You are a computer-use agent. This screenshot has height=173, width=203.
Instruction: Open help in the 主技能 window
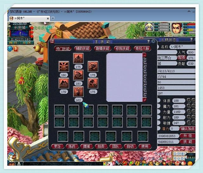point(148,42)
